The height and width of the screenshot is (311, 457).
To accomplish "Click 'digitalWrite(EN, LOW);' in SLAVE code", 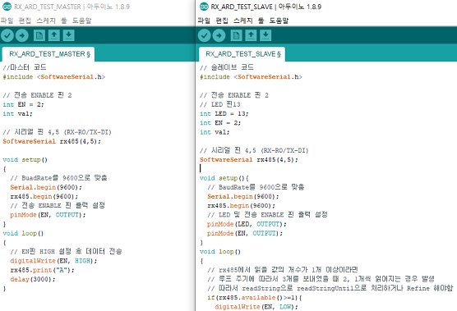I will click(256, 307).
